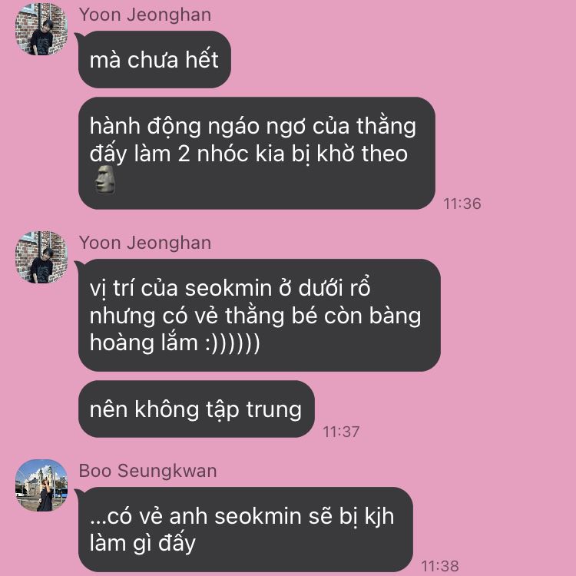Tap Yoon Jeonghan's avatar beside "vị trí của seokmin"
Viewport: 576px width, 576px height.
[41, 257]
